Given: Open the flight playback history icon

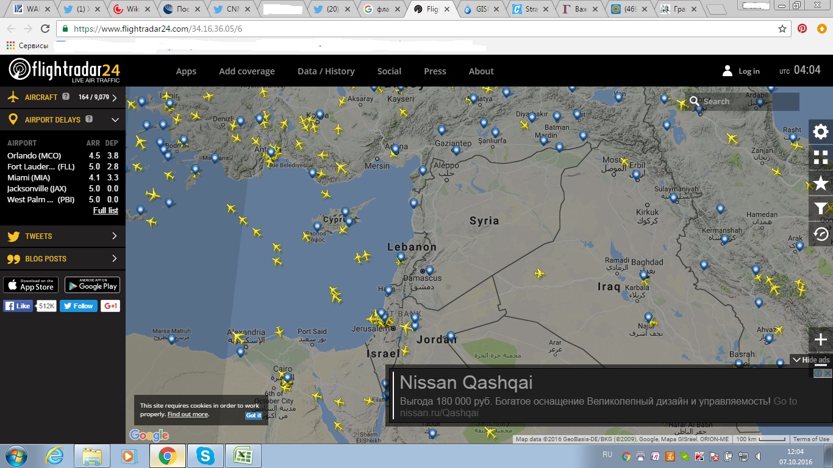Looking at the screenshot, I should coord(821,234).
